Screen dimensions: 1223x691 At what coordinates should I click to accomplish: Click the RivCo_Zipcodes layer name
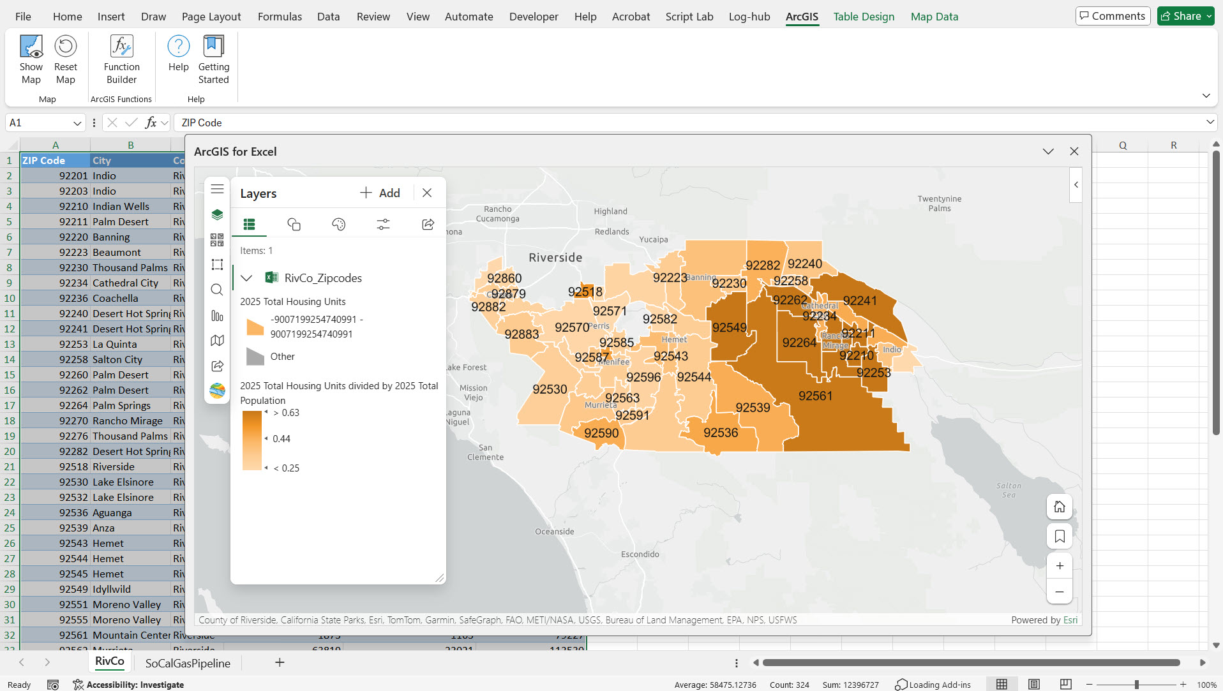[x=323, y=278]
